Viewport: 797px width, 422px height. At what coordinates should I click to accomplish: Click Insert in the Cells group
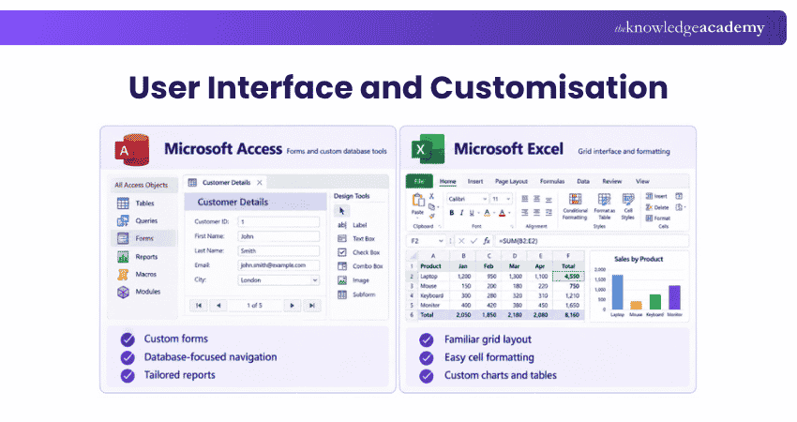(656, 196)
